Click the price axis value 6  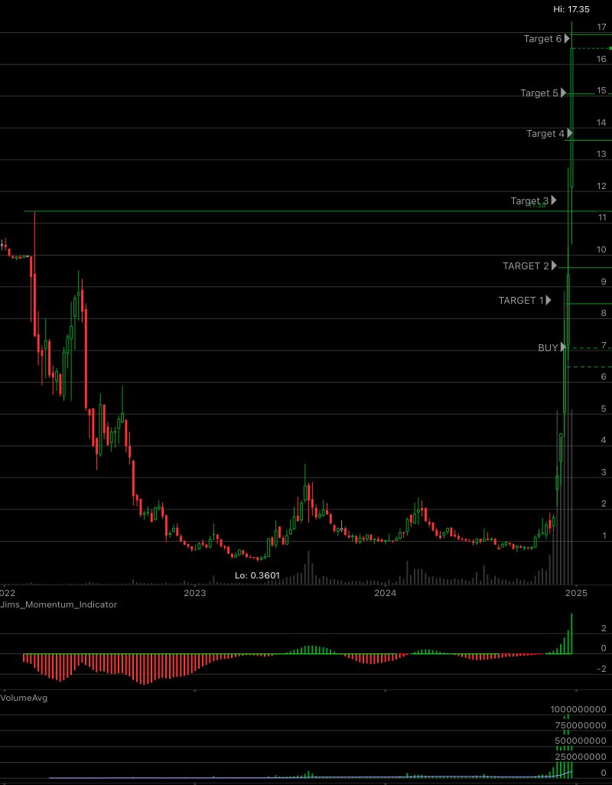point(604,376)
